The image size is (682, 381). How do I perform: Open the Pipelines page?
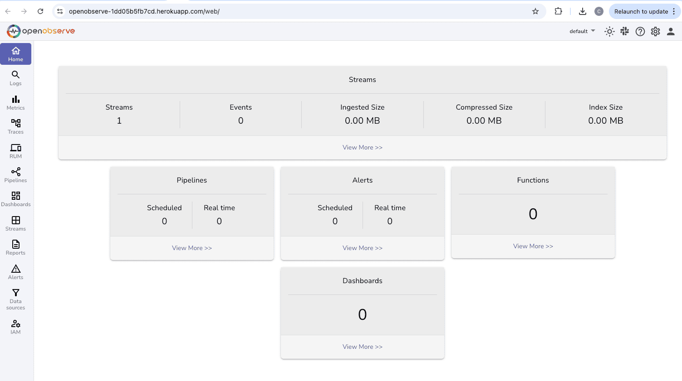pyautogui.click(x=15, y=175)
